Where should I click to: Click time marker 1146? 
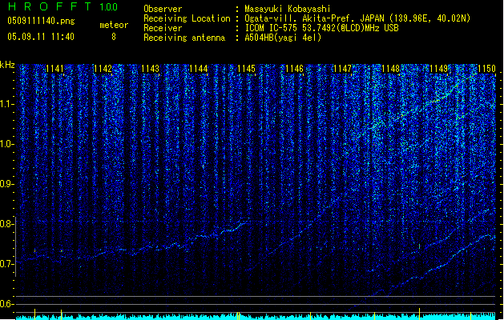coord(294,69)
